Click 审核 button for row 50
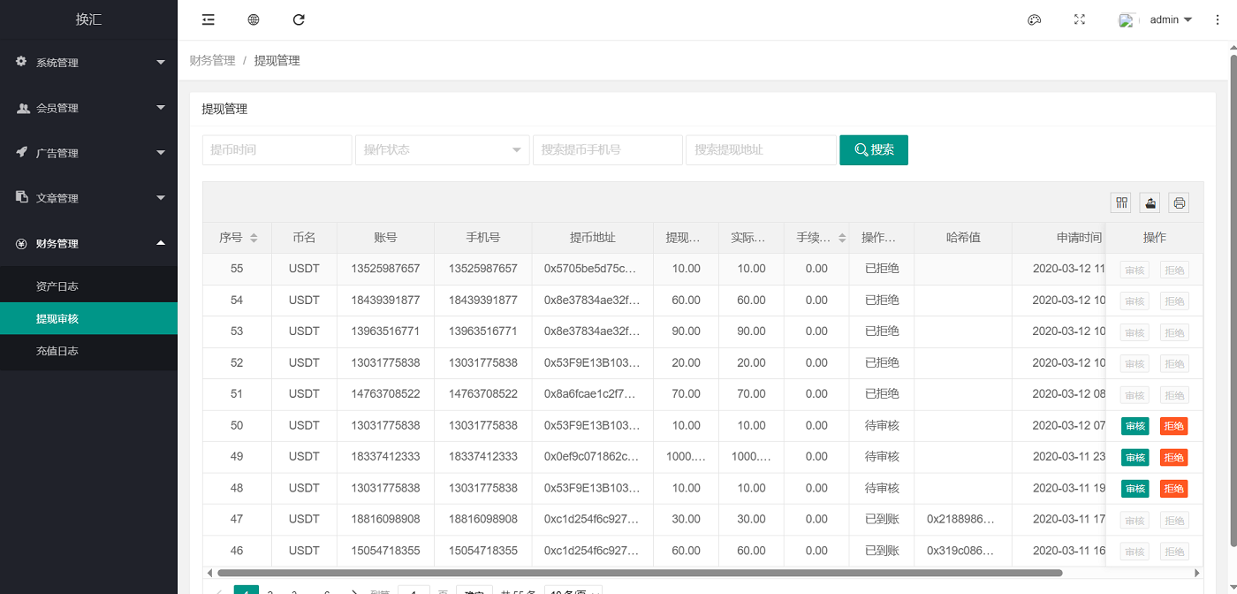This screenshot has width=1237, height=594. [1135, 426]
